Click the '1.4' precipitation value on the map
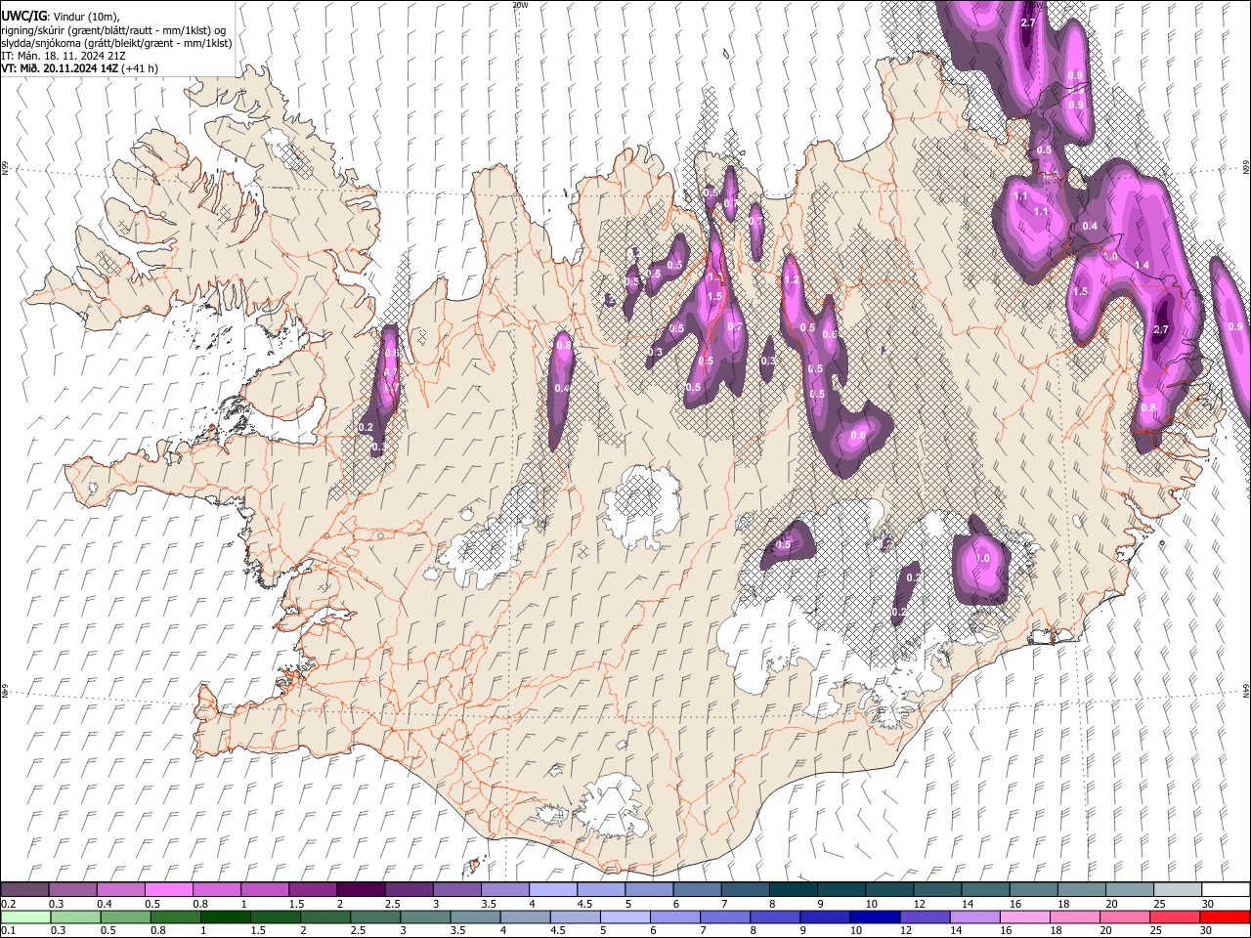Screen dimensions: 1251x938 (1141, 266)
